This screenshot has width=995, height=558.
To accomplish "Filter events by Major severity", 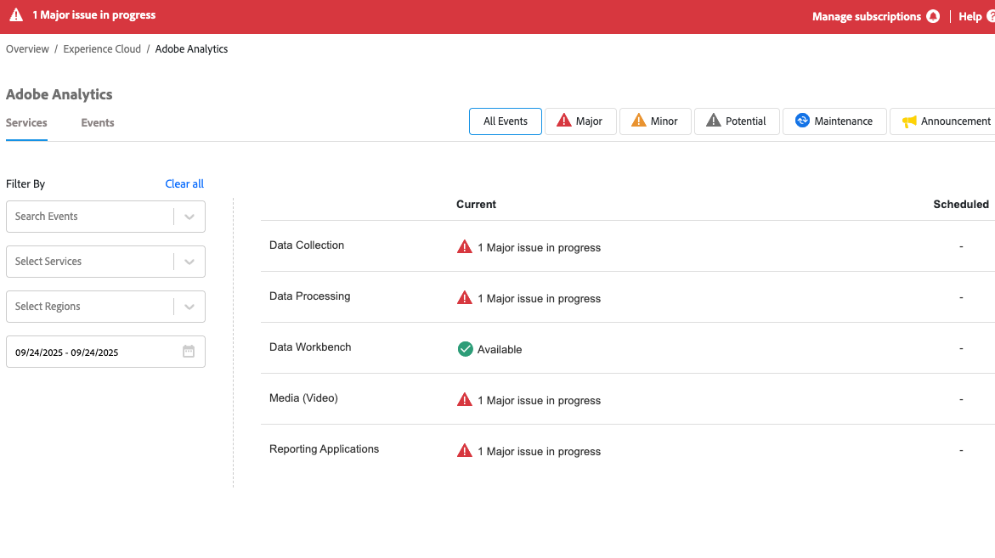I will [580, 121].
